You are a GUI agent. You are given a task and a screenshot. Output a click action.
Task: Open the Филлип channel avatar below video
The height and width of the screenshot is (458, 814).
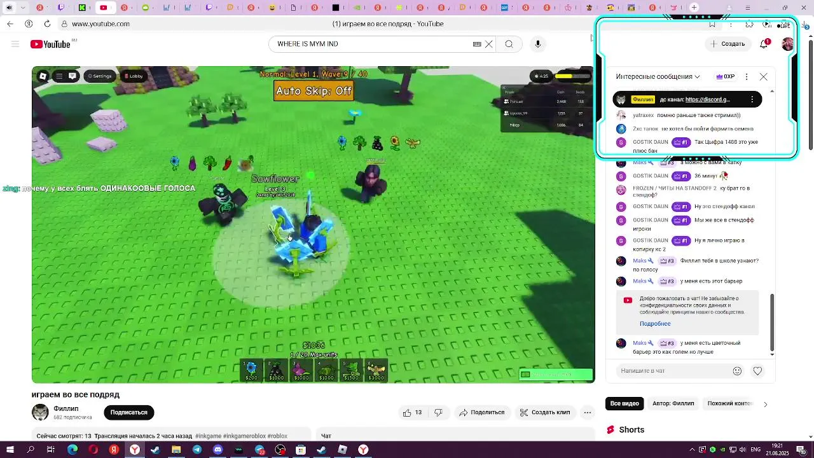(x=40, y=412)
